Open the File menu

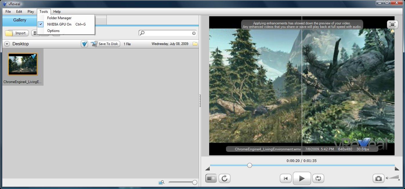(x=8, y=12)
